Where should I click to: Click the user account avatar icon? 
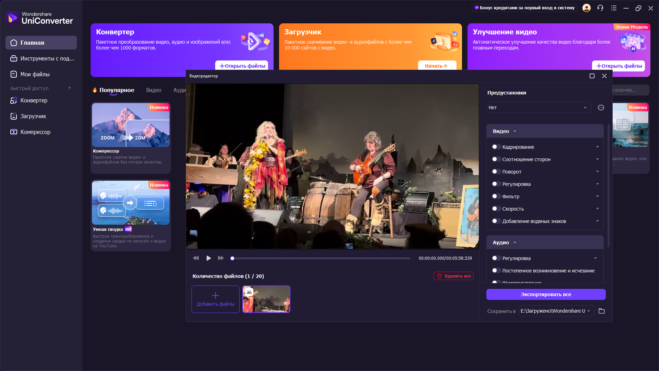click(x=587, y=8)
